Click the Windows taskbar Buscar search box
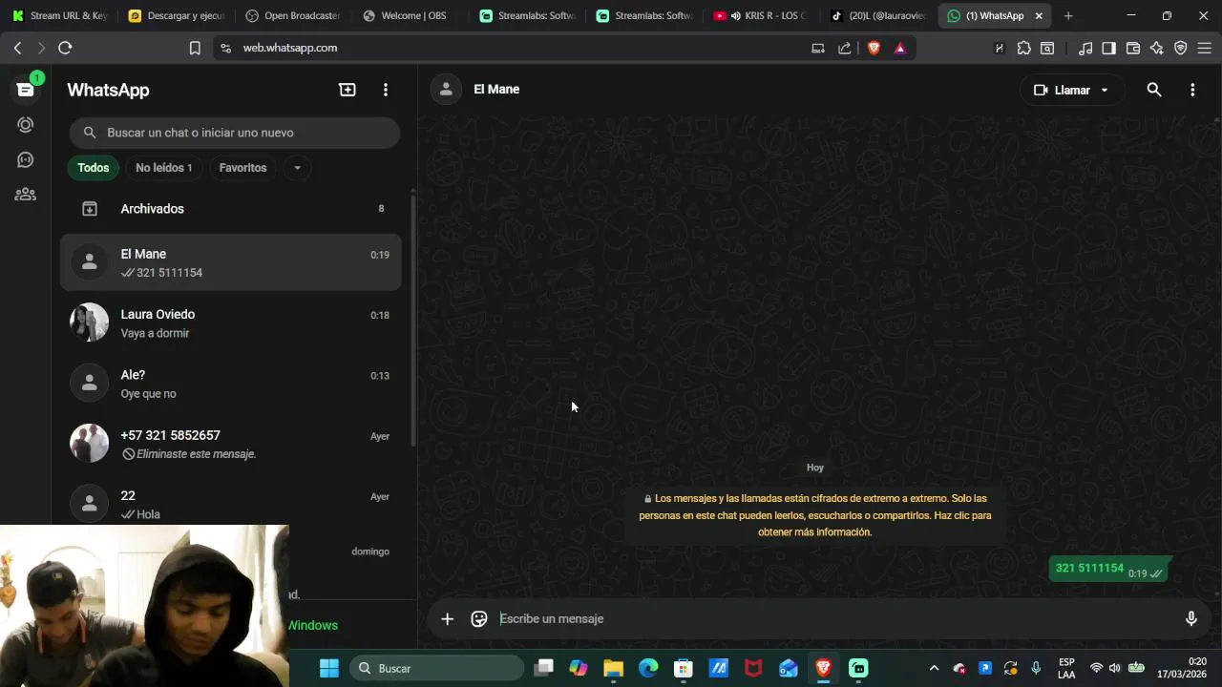Screen dimensions: 1222x687 tap(436, 668)
